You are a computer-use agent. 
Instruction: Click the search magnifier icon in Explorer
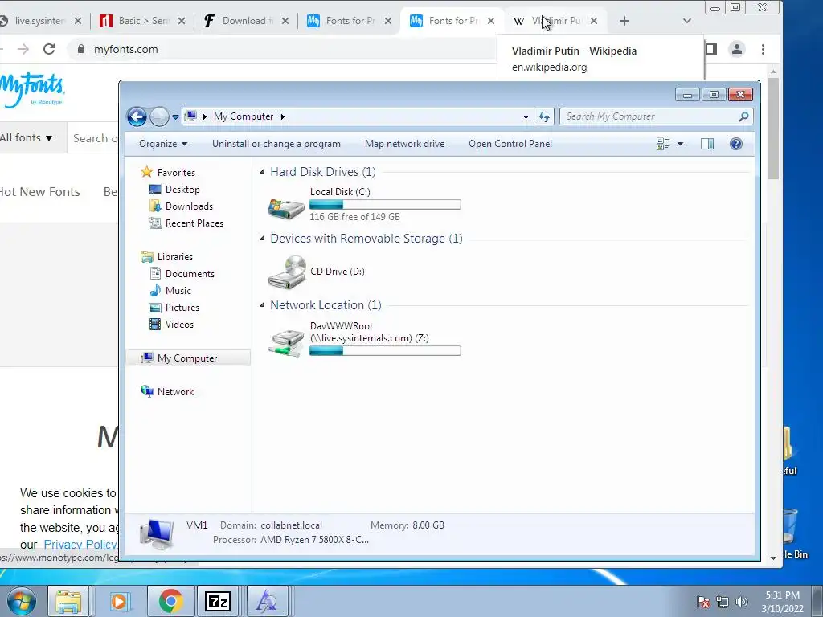pos(743,116)
